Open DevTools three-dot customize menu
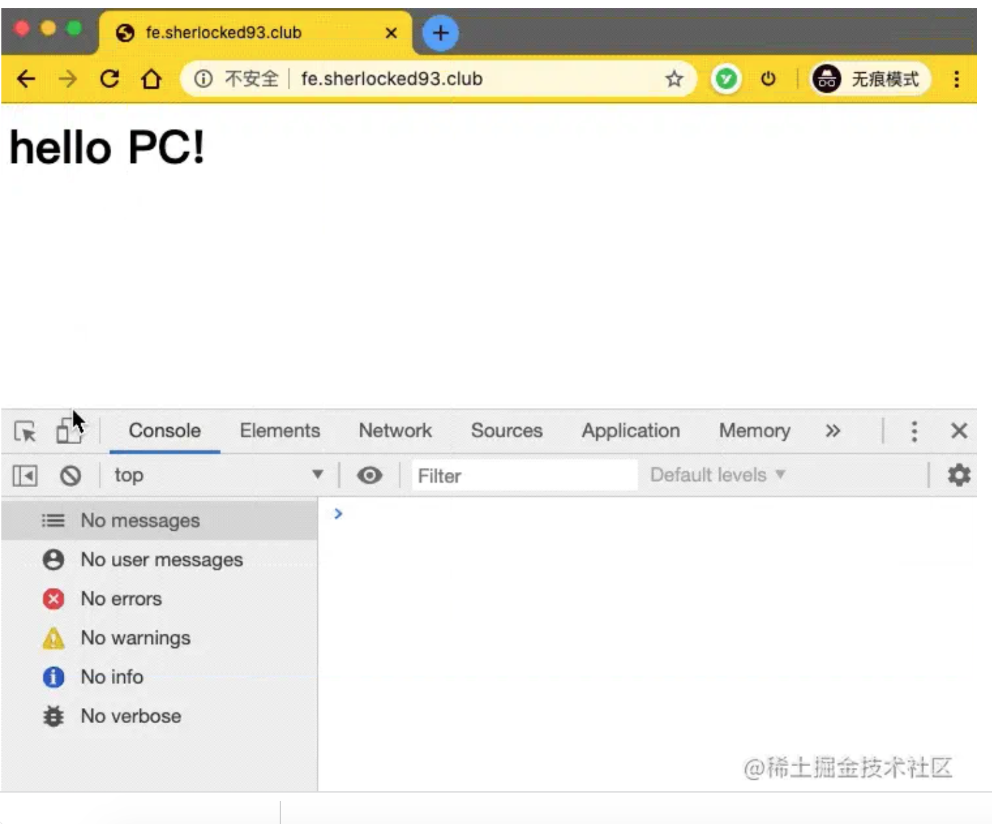The height and width of the screenshot is (824, 992). pyautogui.click(x=914, y=431)
